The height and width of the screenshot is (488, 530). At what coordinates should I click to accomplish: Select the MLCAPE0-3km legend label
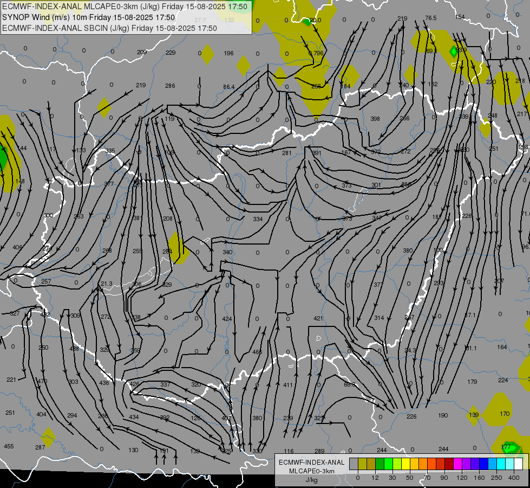[x=312, y=471]
